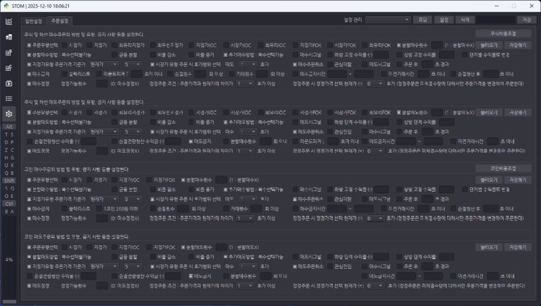
Task: Open the live TV play icon in sidebar
Action: coord(9,83)
